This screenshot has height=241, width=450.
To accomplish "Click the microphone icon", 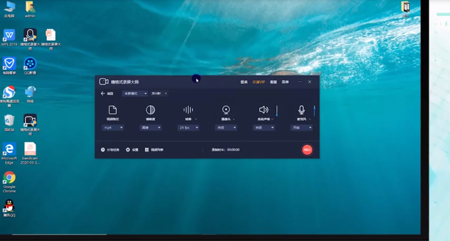I will (302, 110).
